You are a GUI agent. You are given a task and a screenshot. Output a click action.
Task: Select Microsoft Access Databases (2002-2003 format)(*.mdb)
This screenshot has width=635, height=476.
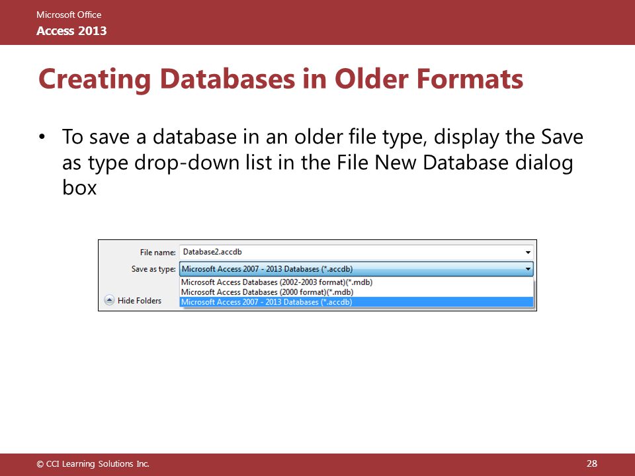[357, 282]
